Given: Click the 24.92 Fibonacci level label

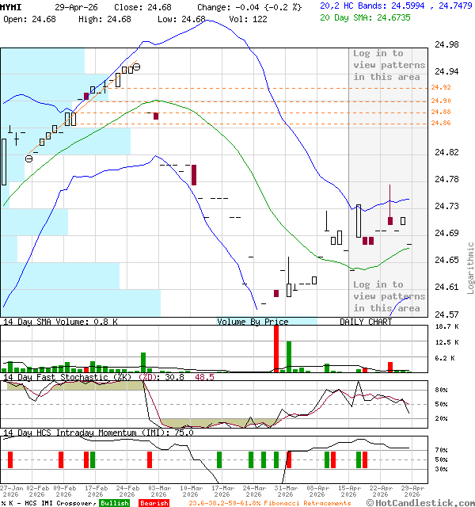Looking at the screenshot, I should pos(441,87).
